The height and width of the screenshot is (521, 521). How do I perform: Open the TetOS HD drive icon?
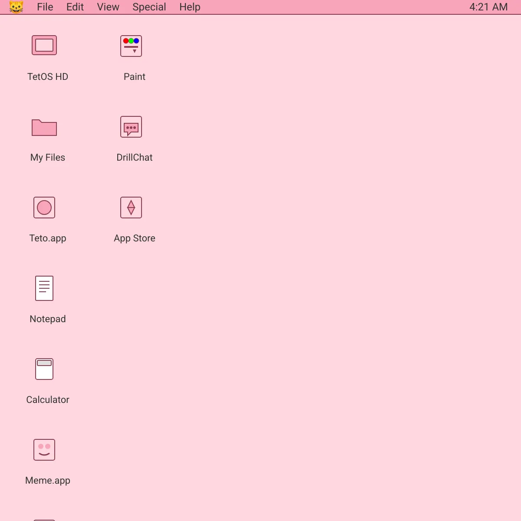pyautogui.click(x=44, y=45)
